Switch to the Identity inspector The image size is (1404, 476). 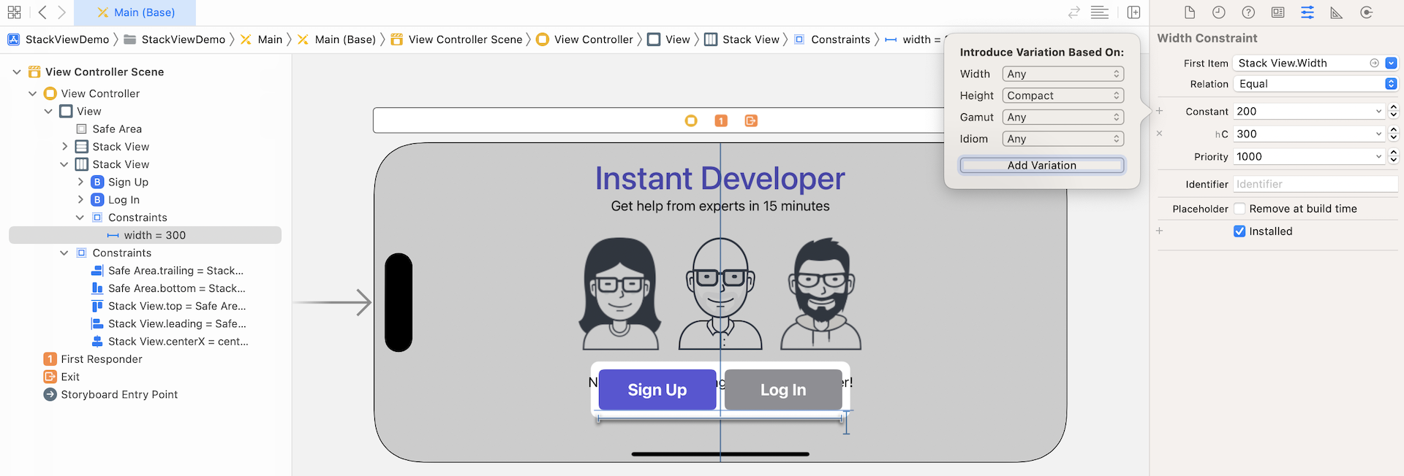click(x=1277, y=12)
